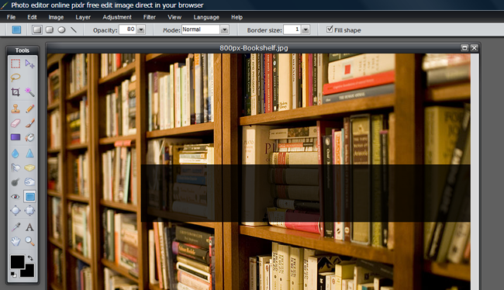Image resolution: width=504 pixels, height=290 pixels.
Task: Click the Border size value field
Action: [x=292, y=29]
